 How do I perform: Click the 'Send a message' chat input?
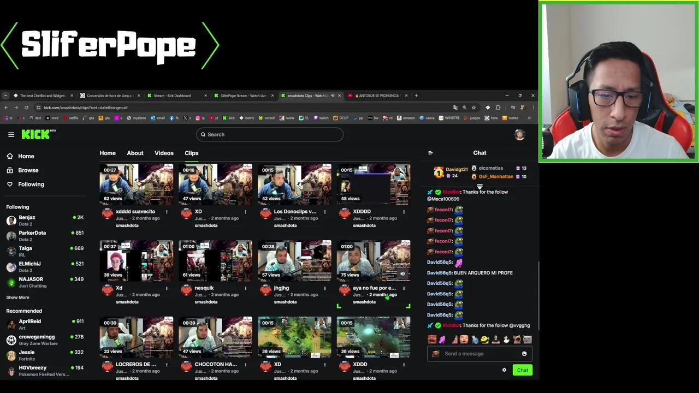(x=479, y=354)
